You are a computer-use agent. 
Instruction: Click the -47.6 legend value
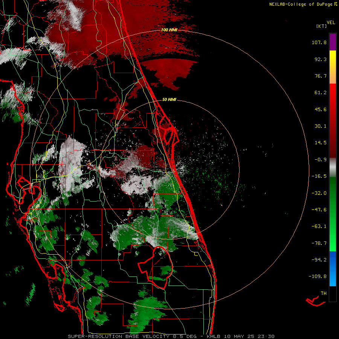click(x=319, y=210)
